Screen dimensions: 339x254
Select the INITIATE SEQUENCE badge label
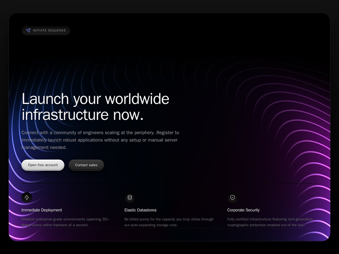[x=49, y=30]
